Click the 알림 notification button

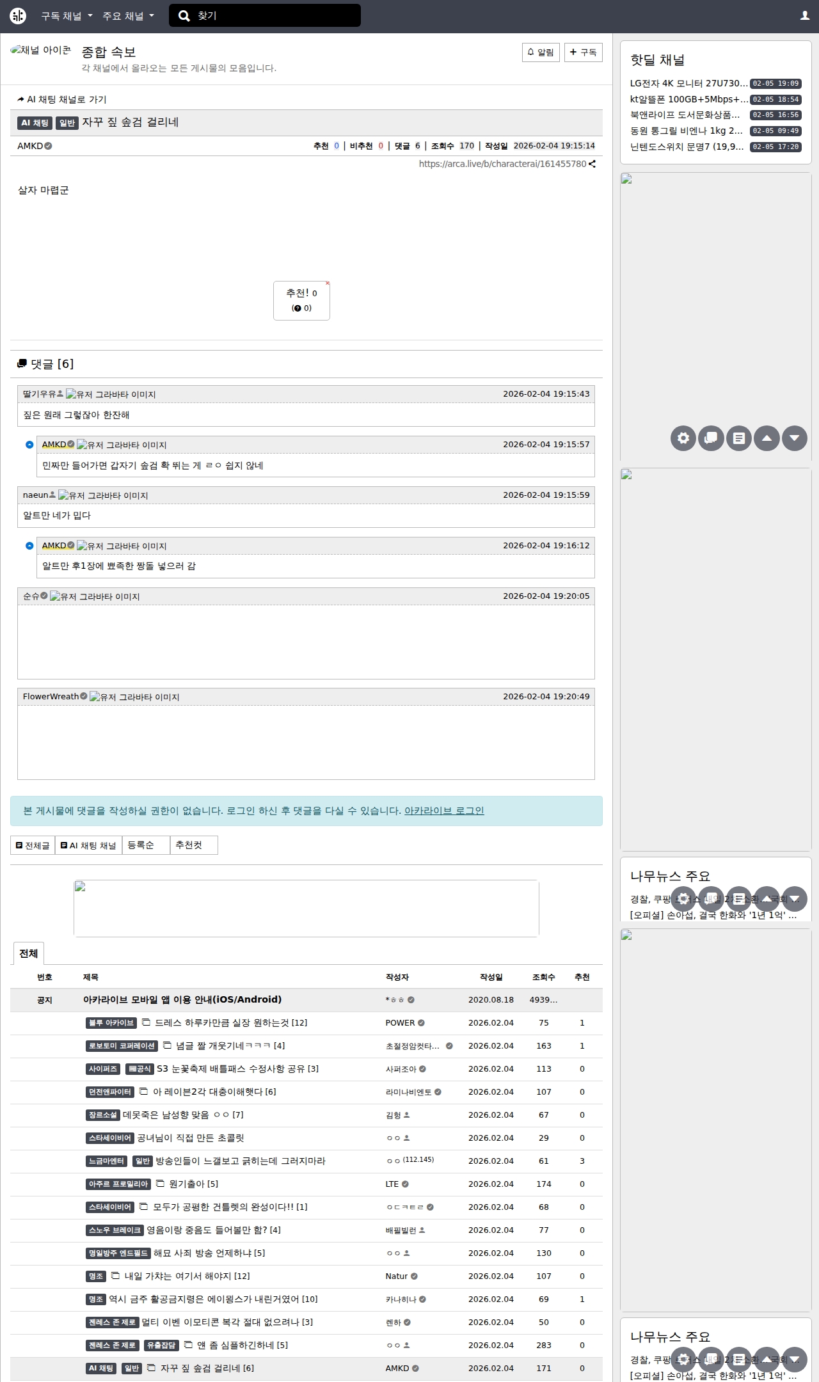(541, 52)
